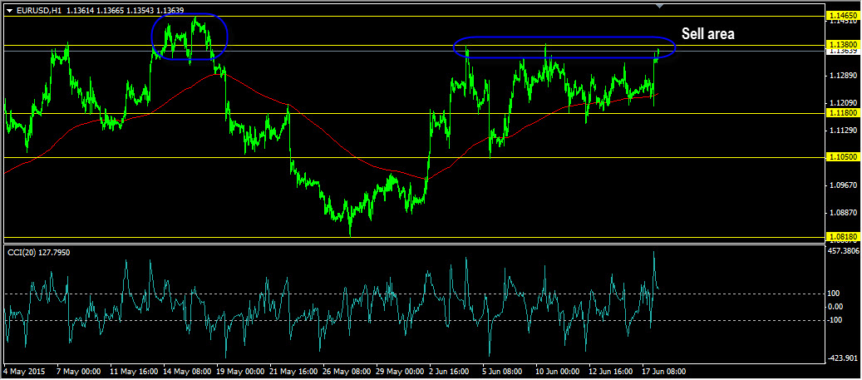Click the 1.12090 price axis value
The image size is (862, 380).
pos(845,103)
